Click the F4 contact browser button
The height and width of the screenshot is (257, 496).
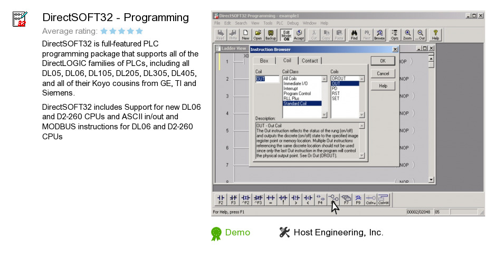[x=320, y=199]
